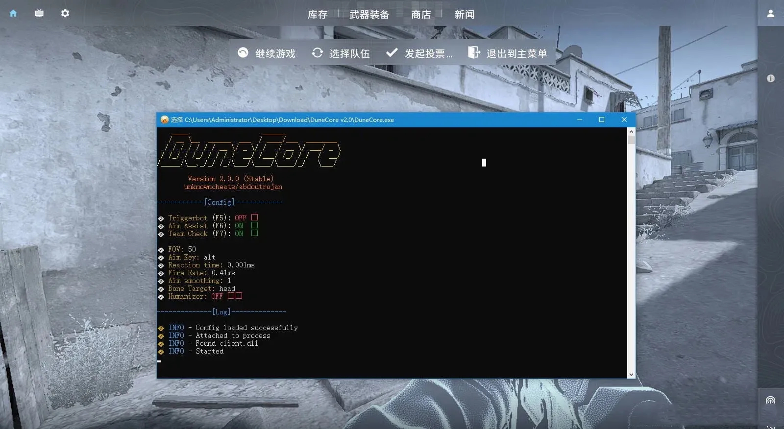
Task: Click the home icon in top bar
Action: point(13,13)
